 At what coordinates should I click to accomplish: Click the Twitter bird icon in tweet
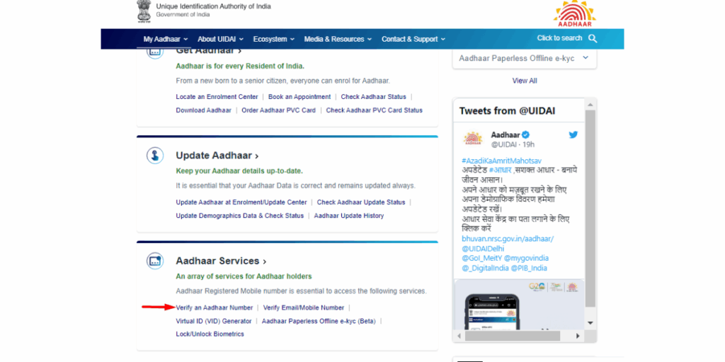pyautogui.click(x=573, y=135)
